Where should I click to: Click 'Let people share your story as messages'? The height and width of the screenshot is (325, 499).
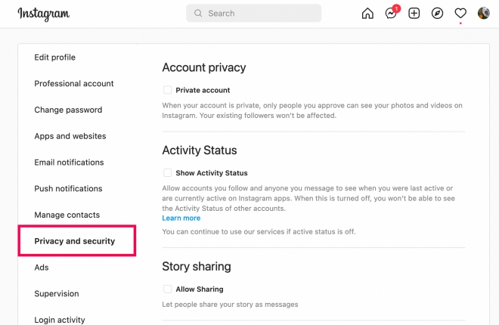(x=230, y=305)
